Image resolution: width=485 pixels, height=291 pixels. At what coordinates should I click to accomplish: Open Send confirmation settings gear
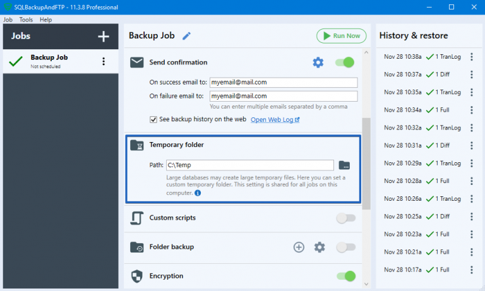[x=318, y=62]
